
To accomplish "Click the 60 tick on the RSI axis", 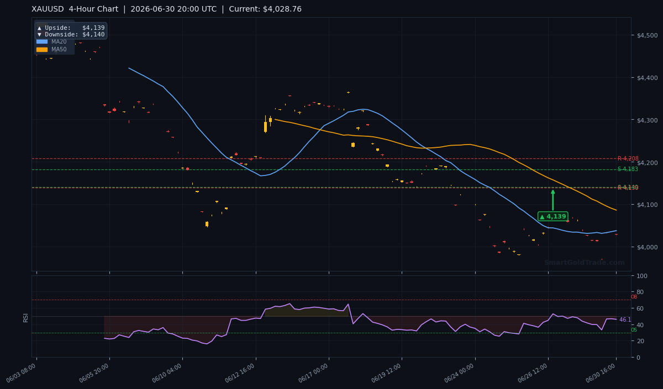I will (x=640, y=308).
